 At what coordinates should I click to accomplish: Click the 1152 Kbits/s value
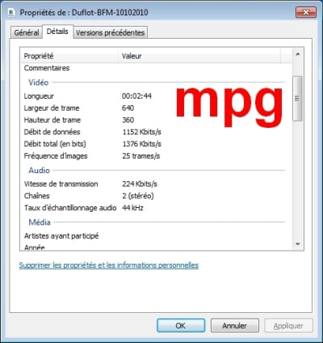point(142,132)
